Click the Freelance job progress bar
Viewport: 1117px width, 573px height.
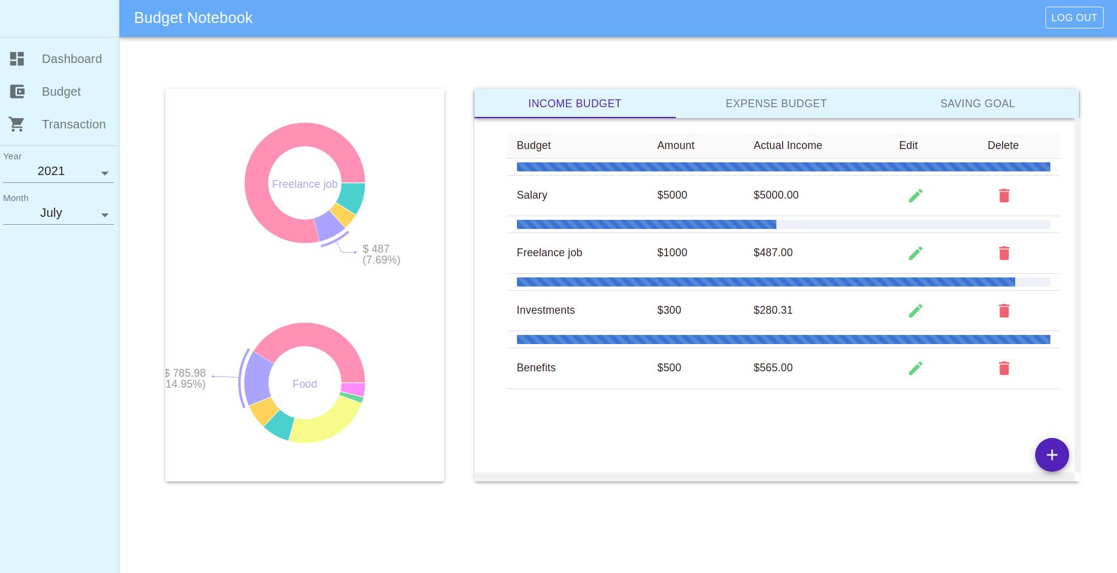click(x=783, y=224)
